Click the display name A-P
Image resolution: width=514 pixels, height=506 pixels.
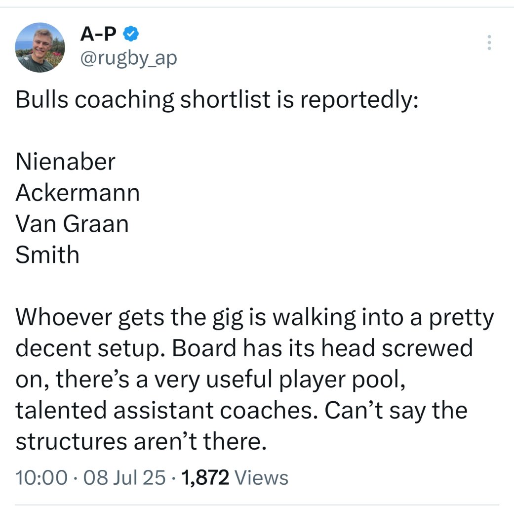tap(99, 35)
